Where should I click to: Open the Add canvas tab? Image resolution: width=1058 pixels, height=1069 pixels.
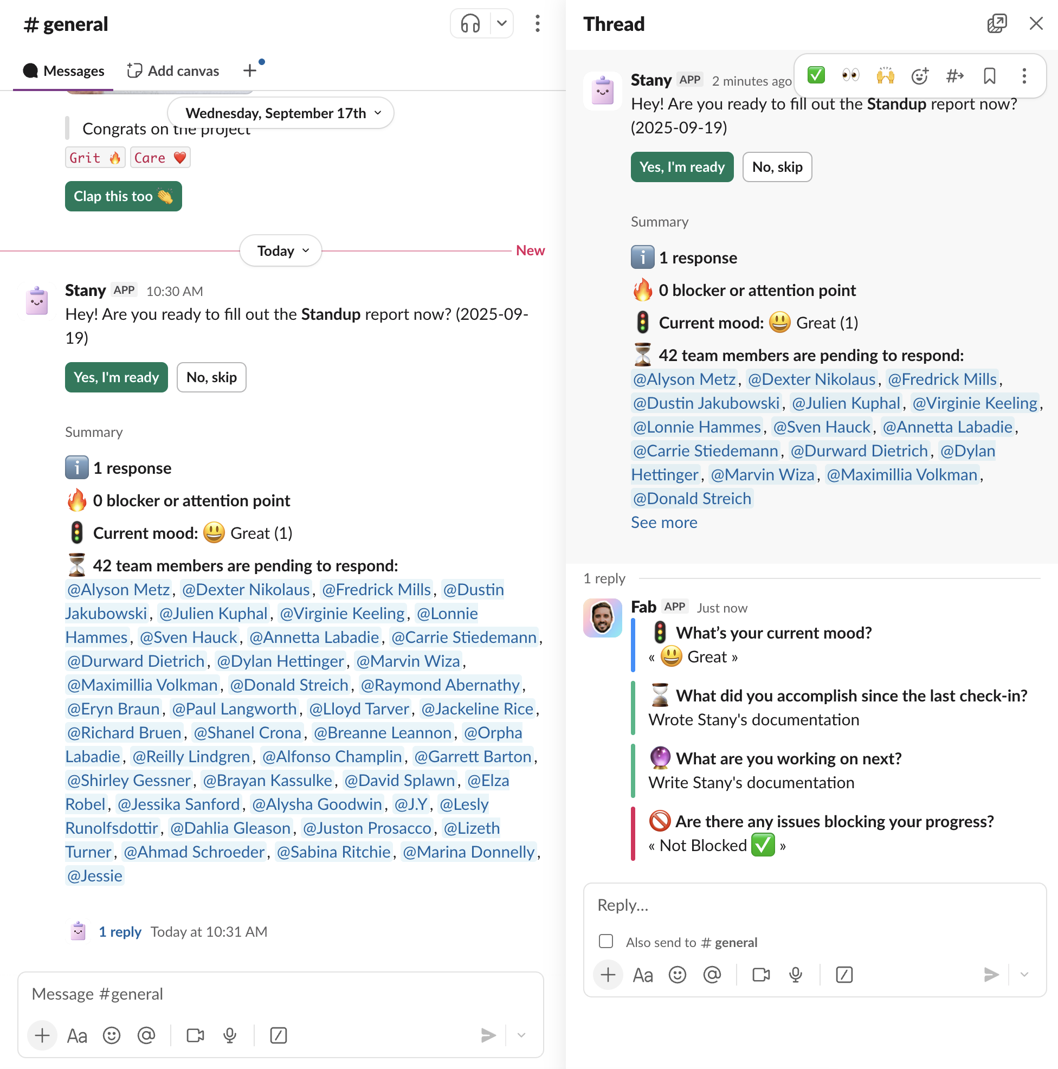173,71
